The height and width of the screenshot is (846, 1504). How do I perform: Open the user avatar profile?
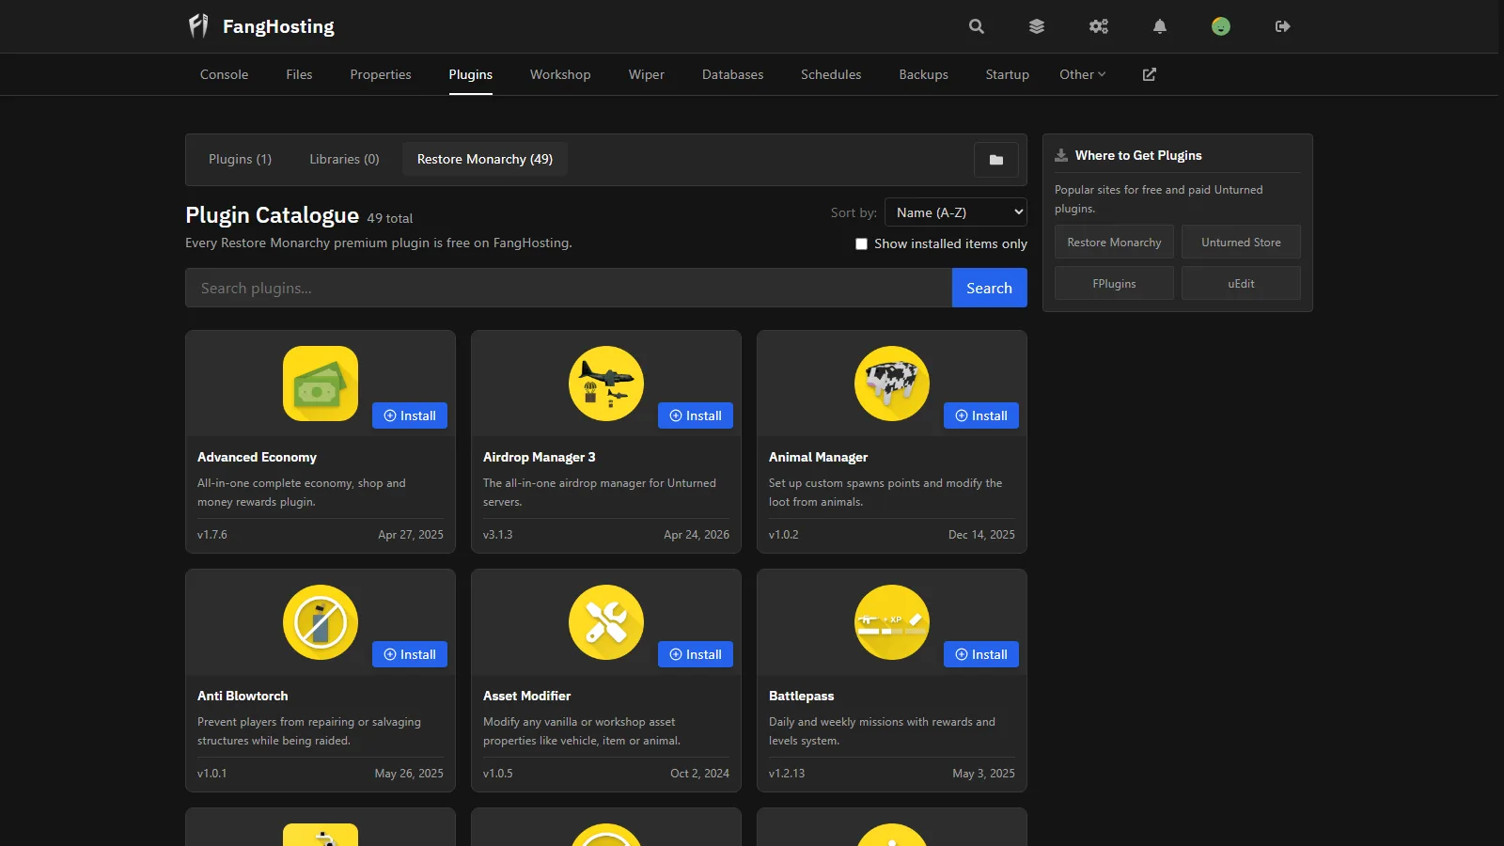click(x=1221, y=26)
